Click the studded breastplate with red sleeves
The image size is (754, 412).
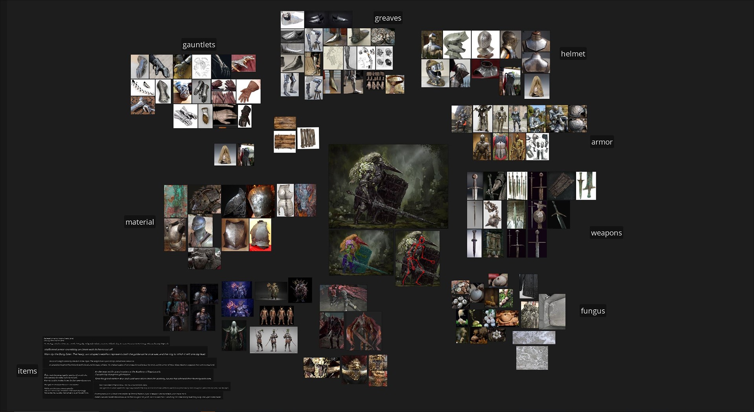click(500, 147)
